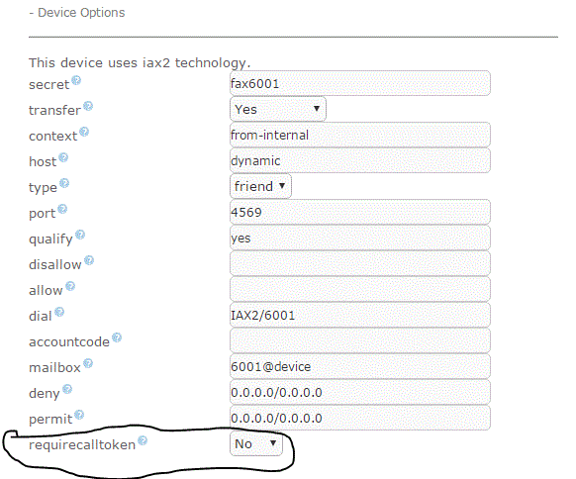The height and width of the screenshot is (479, 576).
Task: Click the deny help icon
Action: [x=67, y=389]
